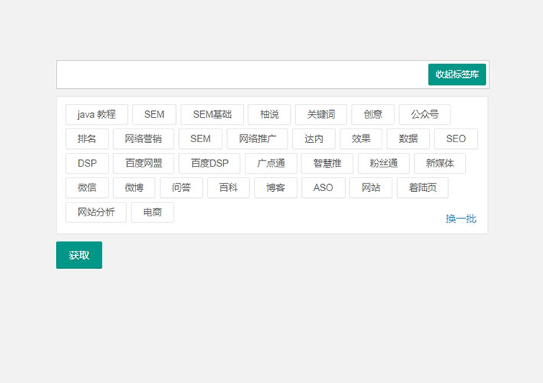Pick the 柚说 tag
This screenshot has height=383, width=543.
[269, 114]
